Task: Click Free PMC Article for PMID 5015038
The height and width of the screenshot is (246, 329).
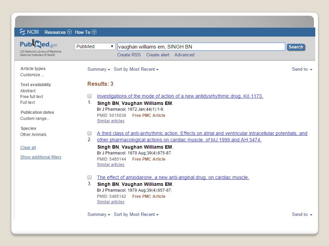Action: pyautogui.click(x=149, y=115)
